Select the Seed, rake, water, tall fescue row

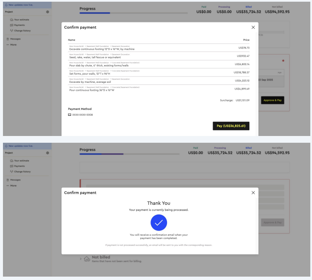click(159, 56)
